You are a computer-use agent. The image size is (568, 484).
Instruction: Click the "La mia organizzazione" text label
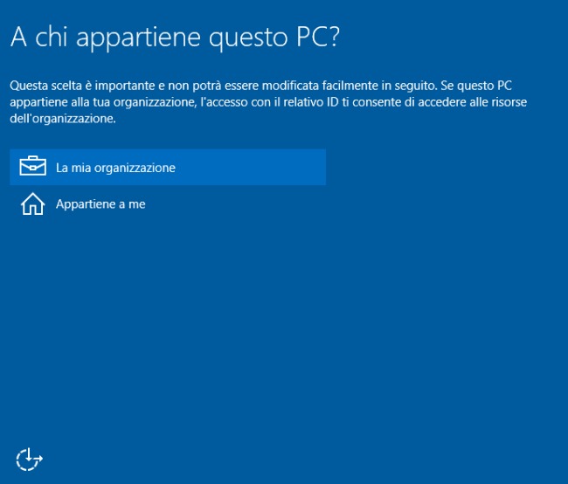click(115, 168)
